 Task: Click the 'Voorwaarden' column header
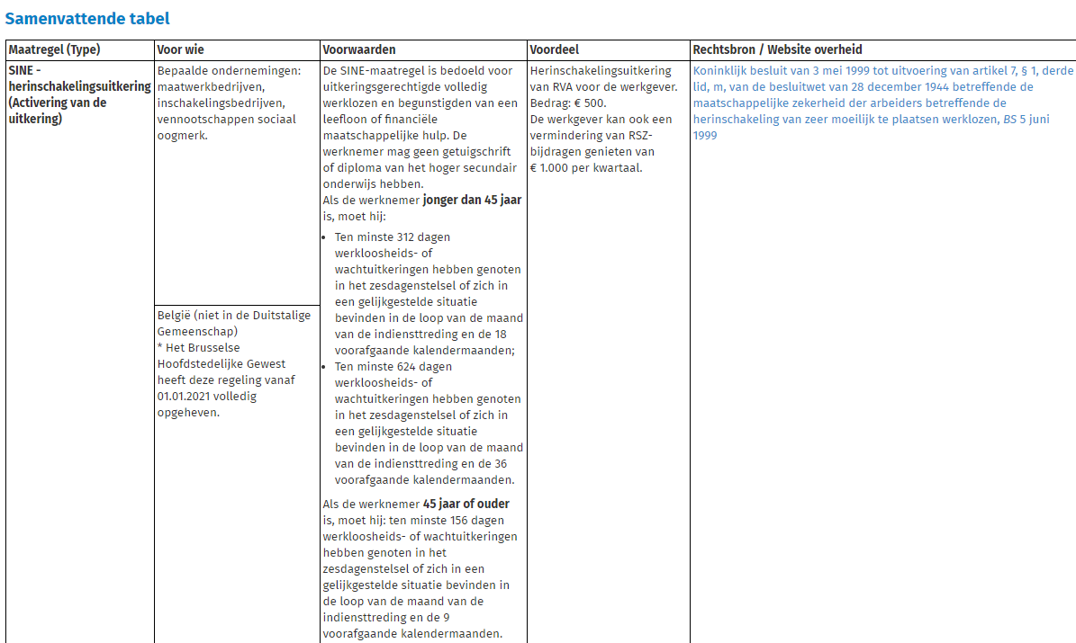click(359, 49)
